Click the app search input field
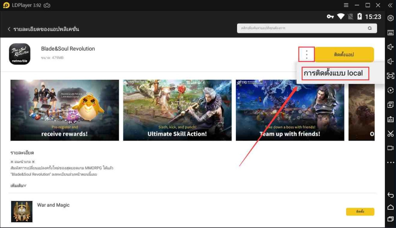This screenshot has width=396, height=228. coord(307,28)
